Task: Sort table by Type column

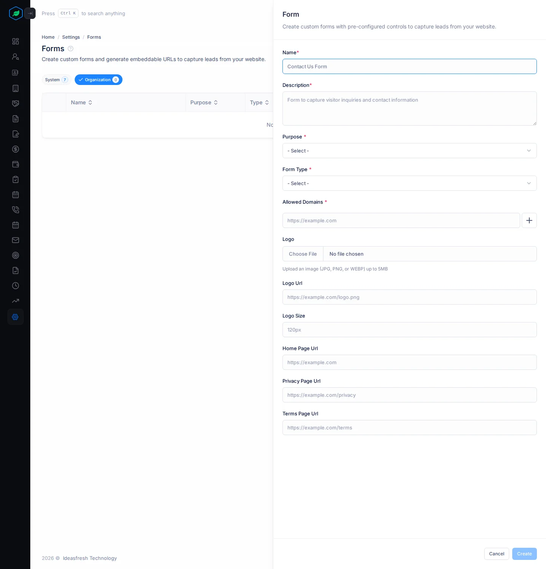Action: tap(259, 102)
